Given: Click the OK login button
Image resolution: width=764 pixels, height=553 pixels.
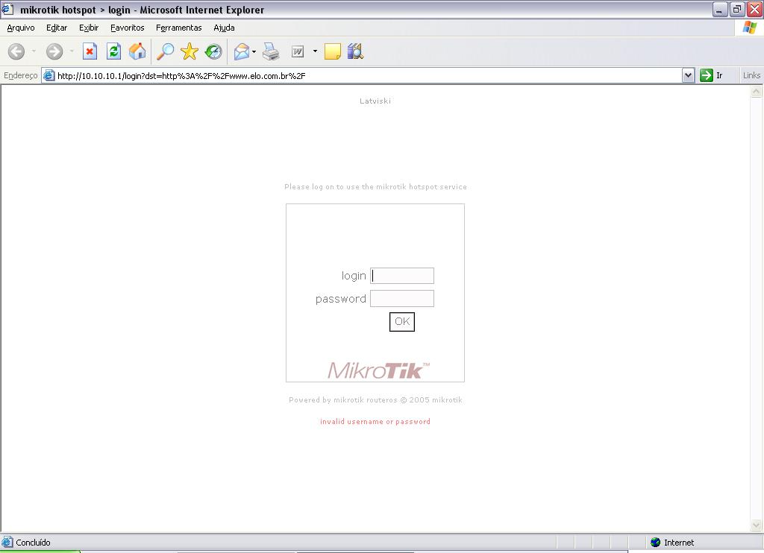Looking at the screenshot, I should click(402, 322).
